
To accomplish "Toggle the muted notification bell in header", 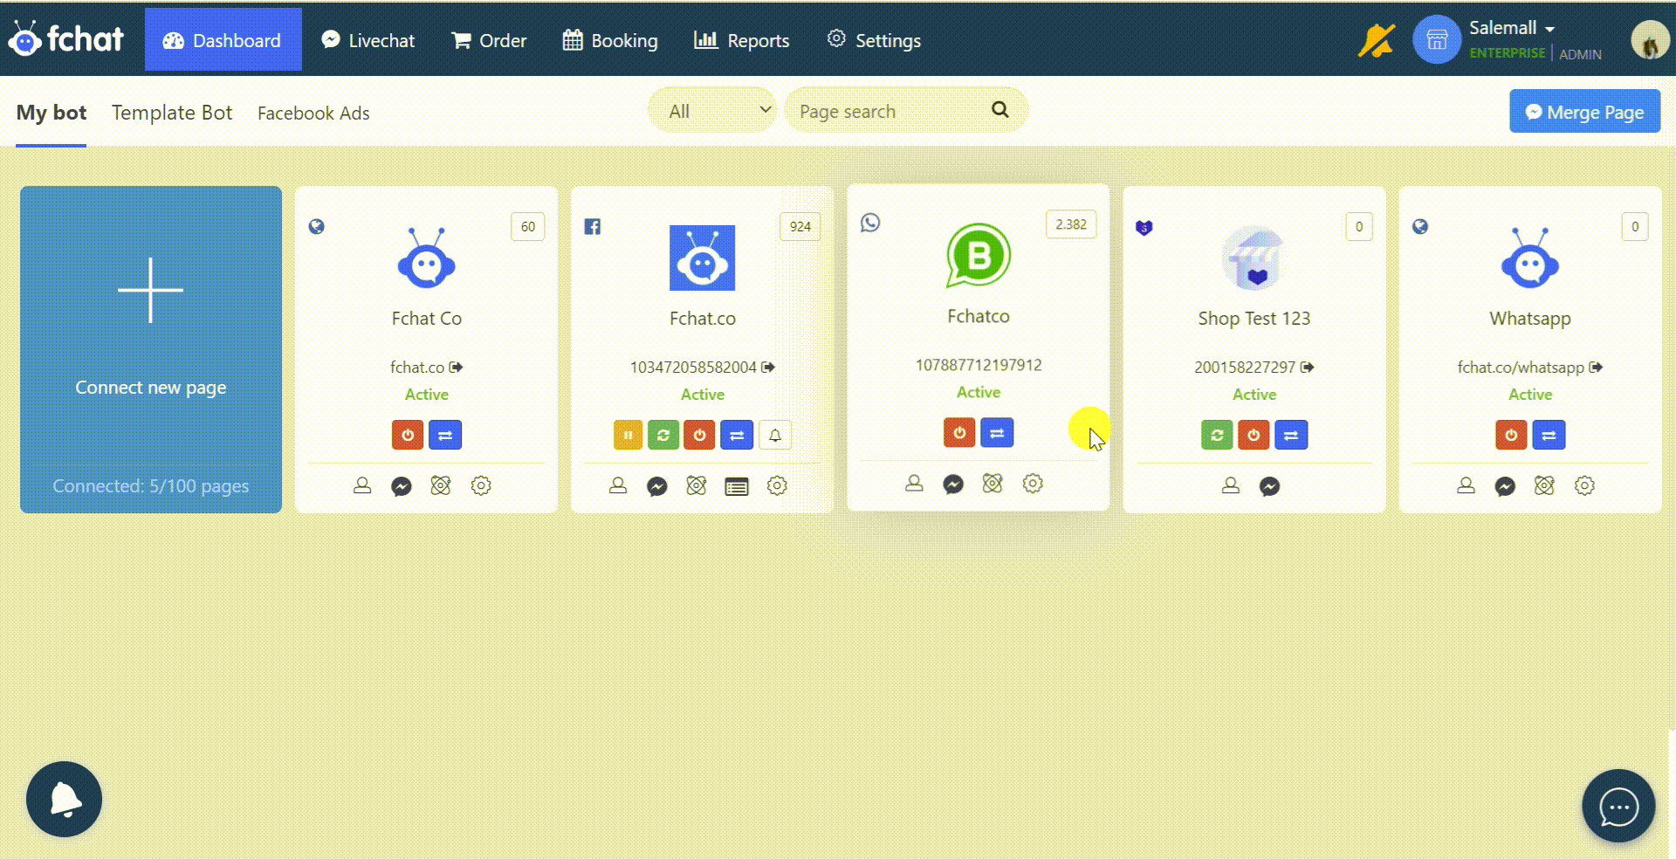I will click(1376, 40).
